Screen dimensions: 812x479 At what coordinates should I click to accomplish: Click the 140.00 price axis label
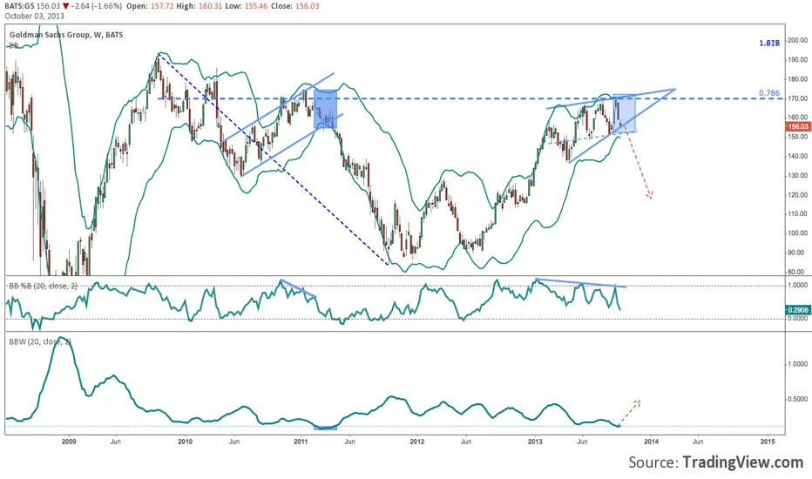[x=797, y=156]
